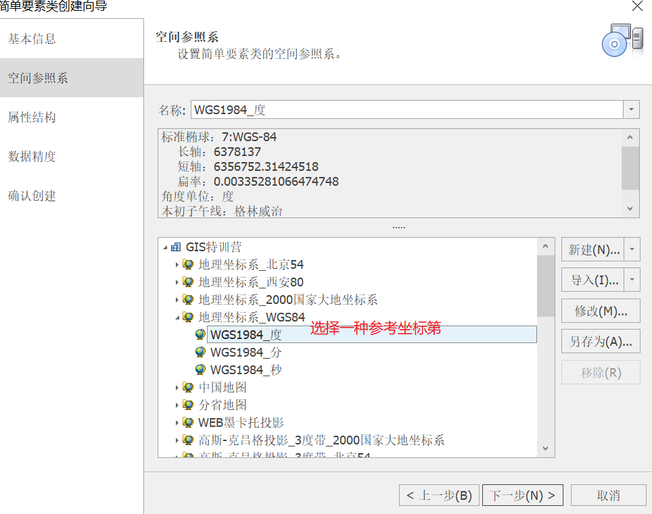This screenshot has height=514, width=652.
Task: Click the globe icon beside 中国地图
Action: coord(189,388)
